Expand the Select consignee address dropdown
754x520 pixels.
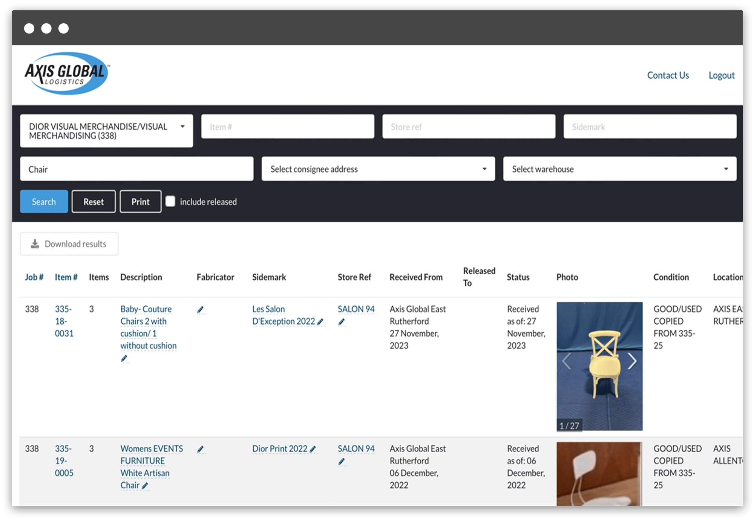click(x=378, y=169)
